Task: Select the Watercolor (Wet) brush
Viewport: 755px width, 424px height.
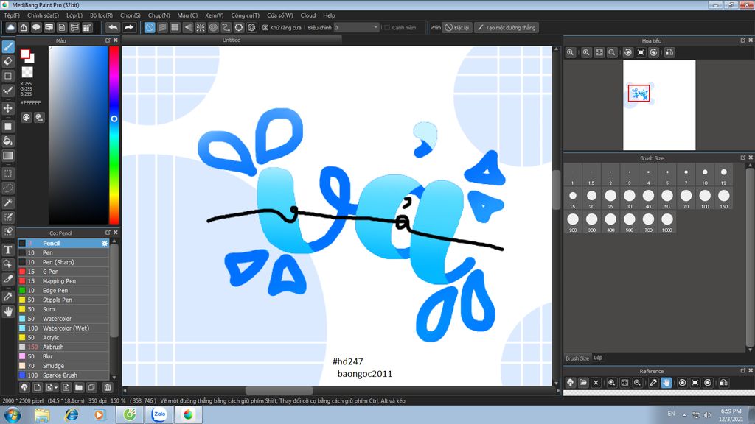Action: click(x=63, y=328)
